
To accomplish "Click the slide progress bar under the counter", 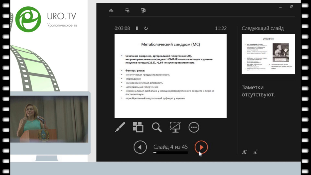I will pyautogui.click(x=170, y=153).
